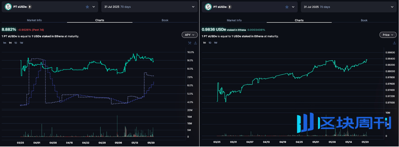Switch to Market Info tab in the Price panel
This screenshot has height=147, width=399.
234,20
